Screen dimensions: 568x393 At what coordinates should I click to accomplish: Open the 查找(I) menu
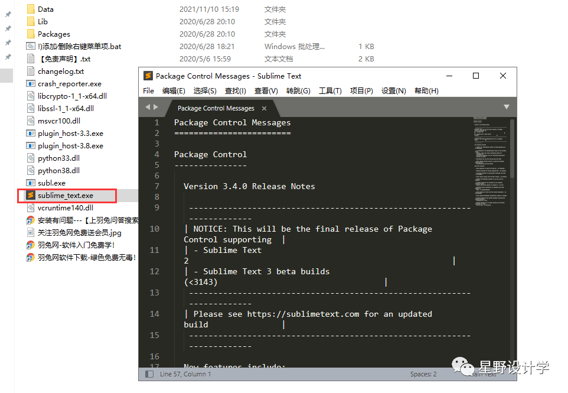click(236, 90)
